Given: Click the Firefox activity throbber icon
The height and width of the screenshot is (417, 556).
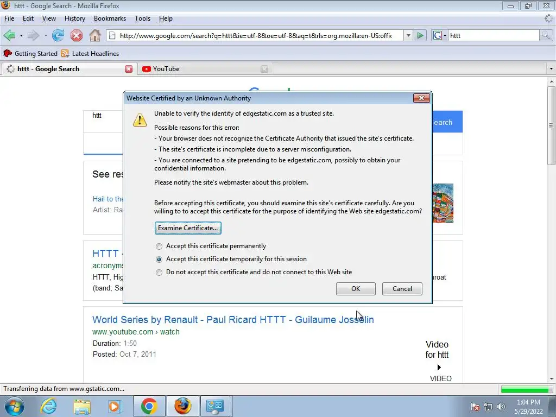Looking at the screenshot, I should coord(548,18).
